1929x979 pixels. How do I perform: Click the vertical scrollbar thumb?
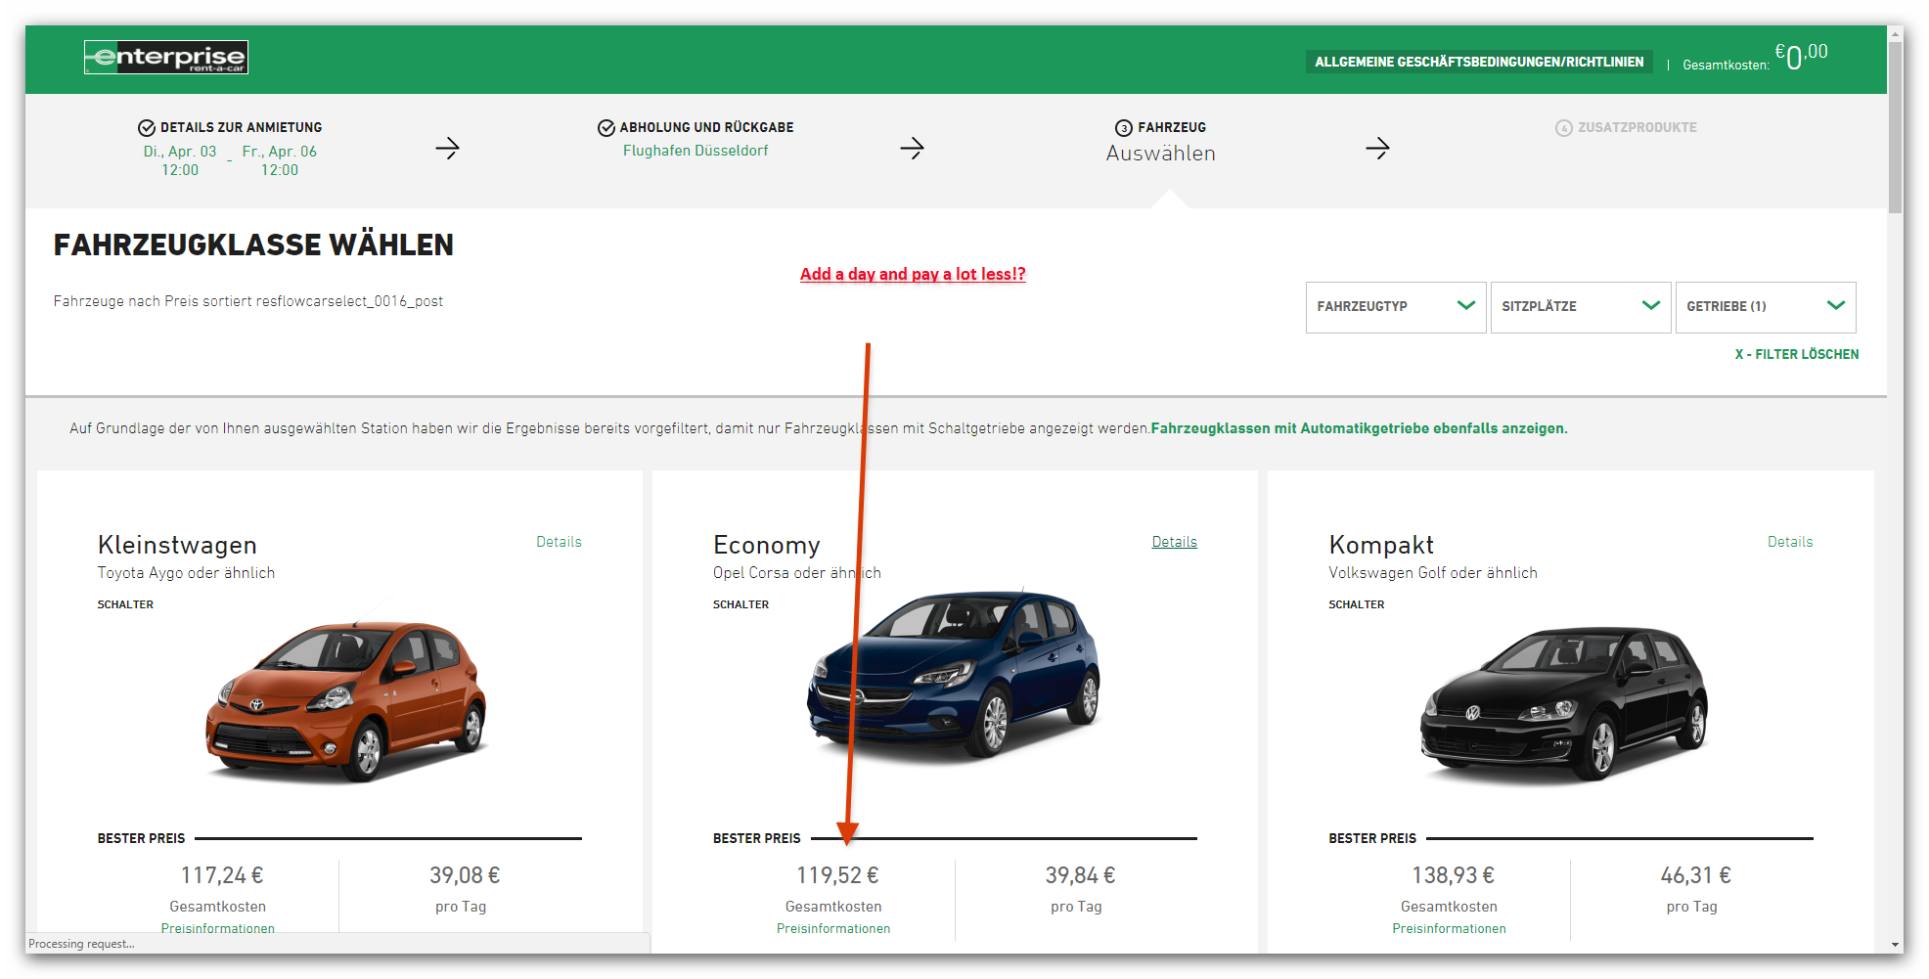1896,125
